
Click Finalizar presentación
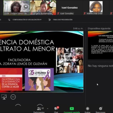[x=63, y=20]
